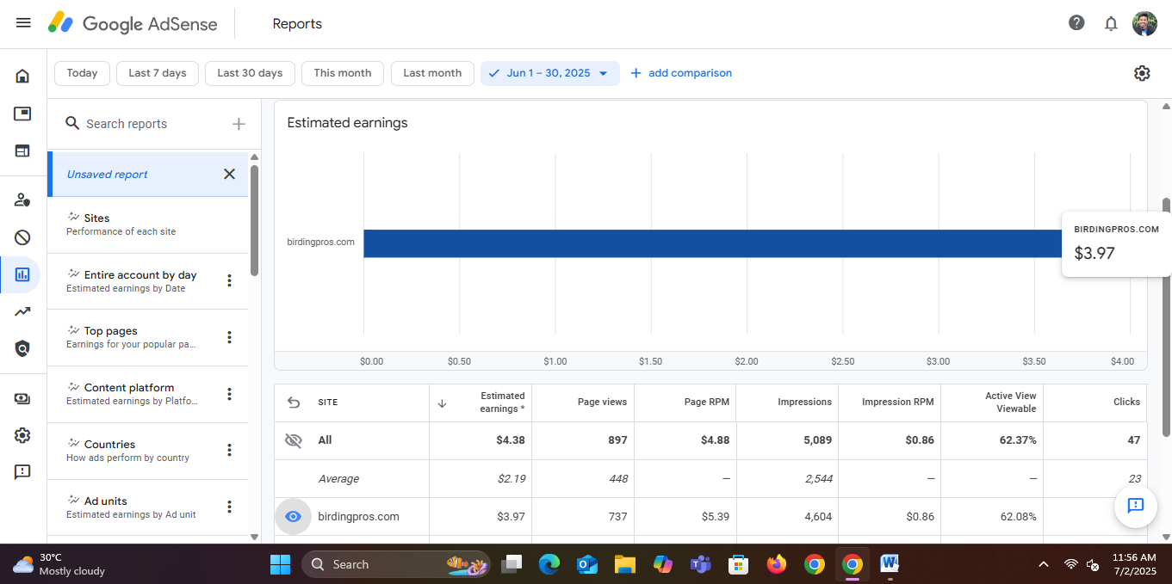Select the Last month filter
The width and height of the screenshot is (1172, 584).
[x=432, y=73]
